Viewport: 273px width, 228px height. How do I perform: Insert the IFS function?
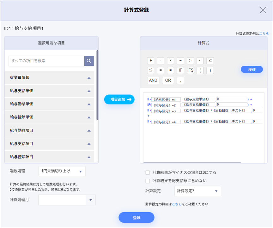(x=190, y=70)
